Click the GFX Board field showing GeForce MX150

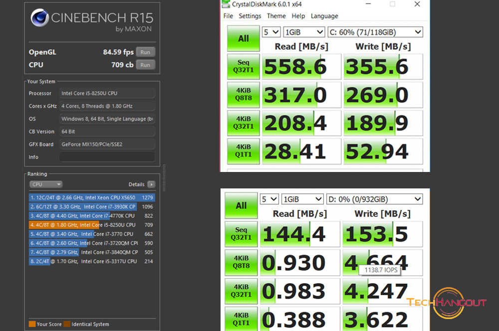point(107,144)
